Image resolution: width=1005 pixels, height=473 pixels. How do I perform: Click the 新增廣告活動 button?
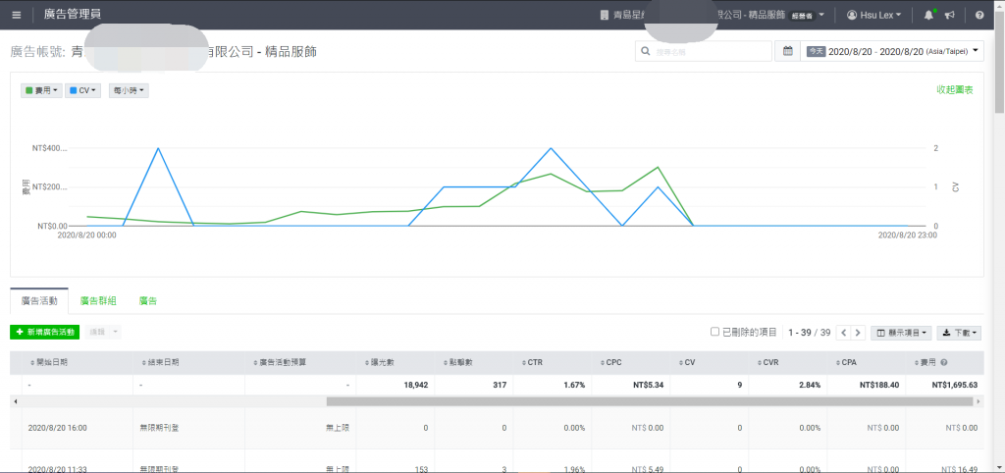point(44,332)
